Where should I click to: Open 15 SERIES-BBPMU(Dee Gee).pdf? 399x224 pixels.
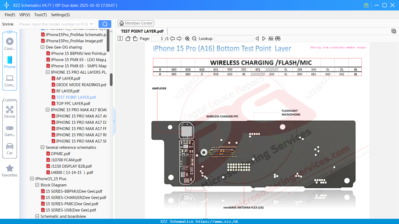click(74, 191)
